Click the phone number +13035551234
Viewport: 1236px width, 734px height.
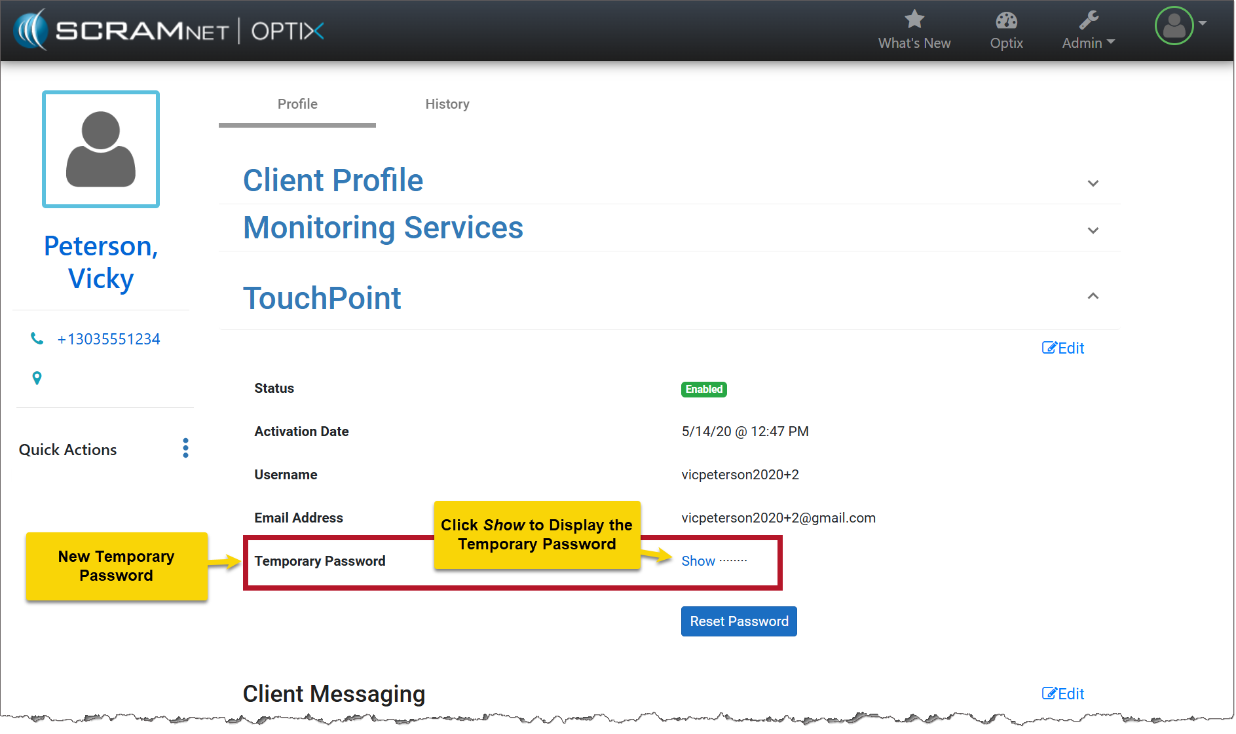coord(109,339)
